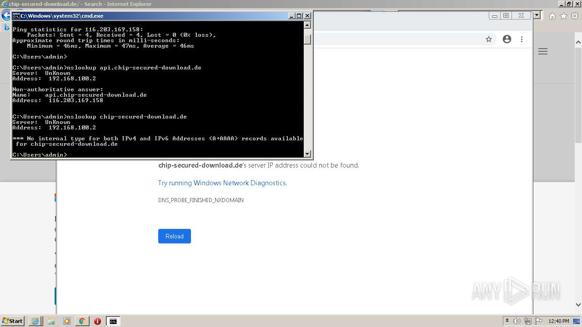Image resolution: width=582 pixels, height=327 pixels.
Task: Switch to Chrome via taskbar icon
Action: click(x=82, y=321)
